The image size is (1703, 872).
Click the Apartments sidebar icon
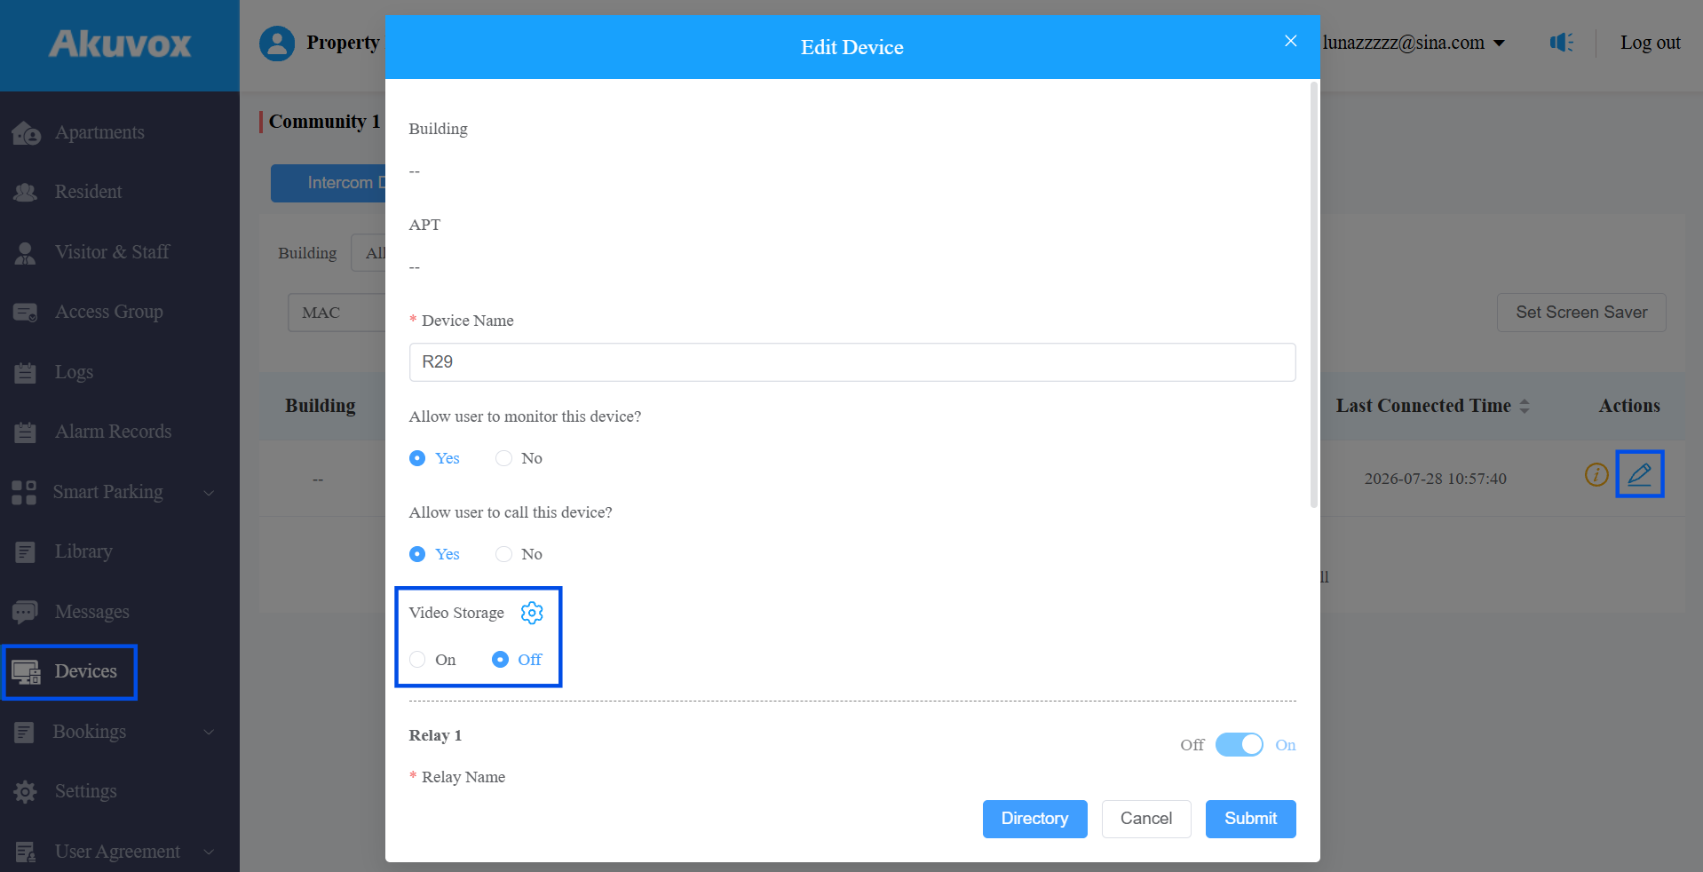point(27,133)
